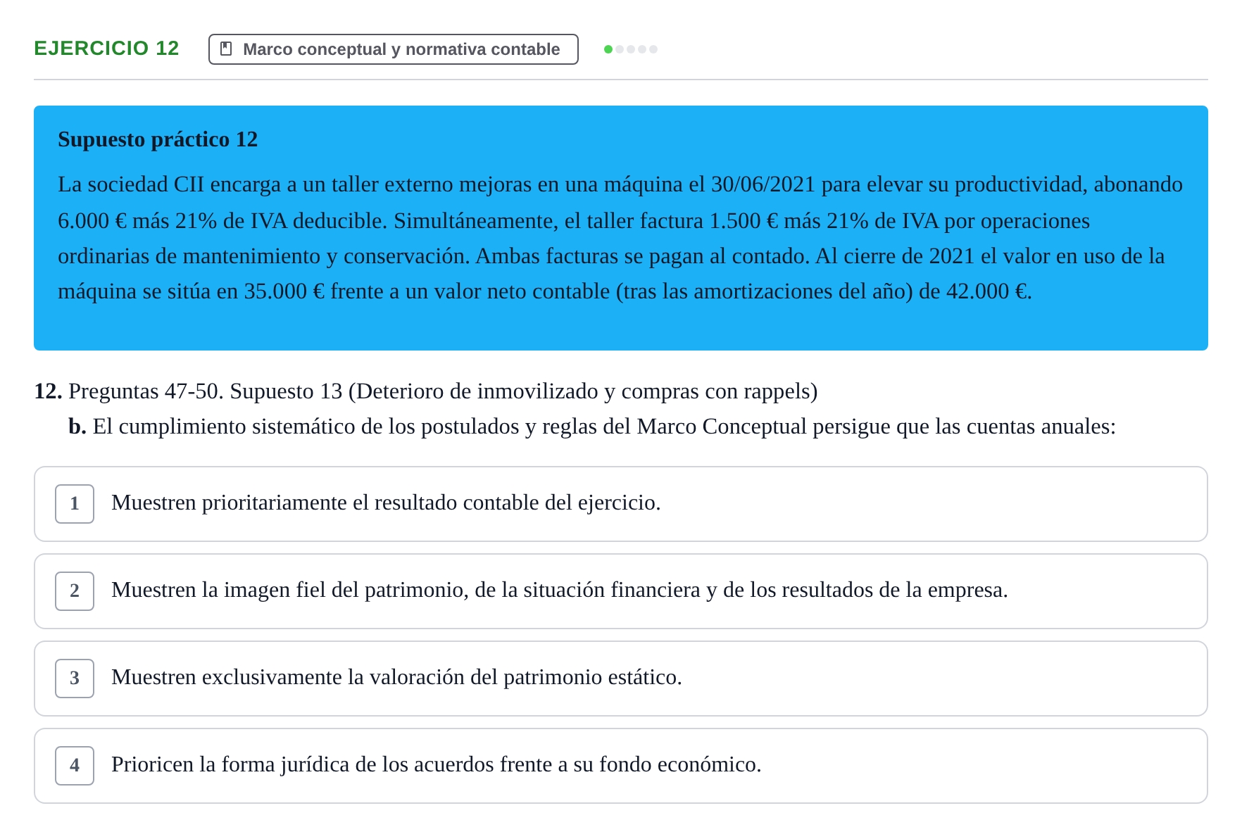
Task: Open the Marco conceptual y normativa contable tag
Action: [393, 49]
